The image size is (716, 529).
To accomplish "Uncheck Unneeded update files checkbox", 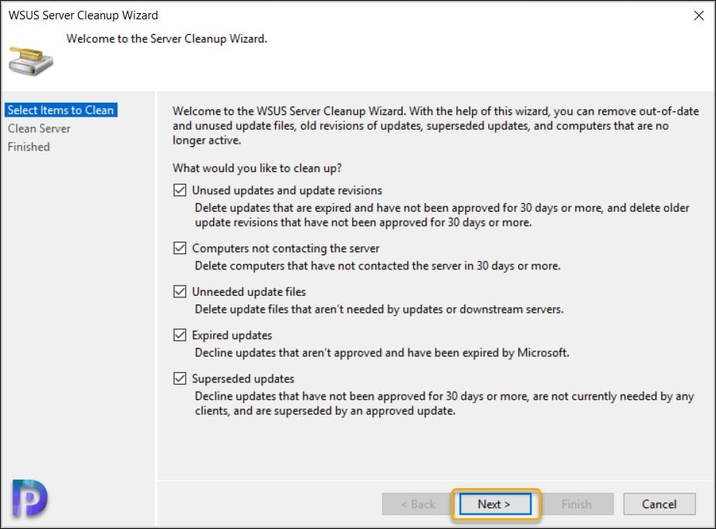I will tap(180, 291).
